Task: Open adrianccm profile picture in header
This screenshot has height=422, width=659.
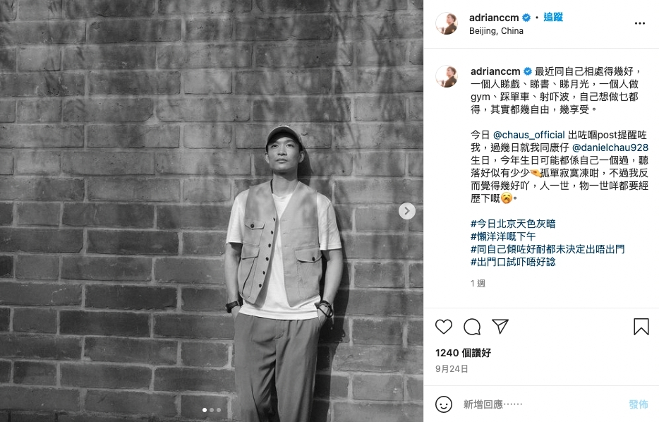Action: [447, 23]
